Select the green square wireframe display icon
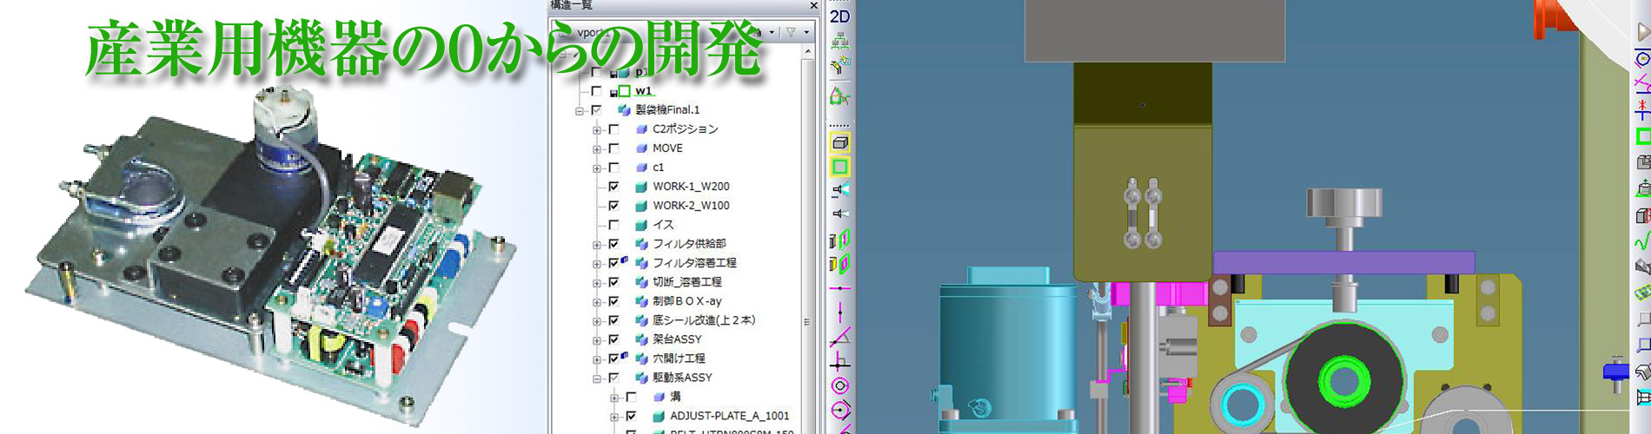The width and height of the screenshot is (1651, 434). click(x=839, y=166)
